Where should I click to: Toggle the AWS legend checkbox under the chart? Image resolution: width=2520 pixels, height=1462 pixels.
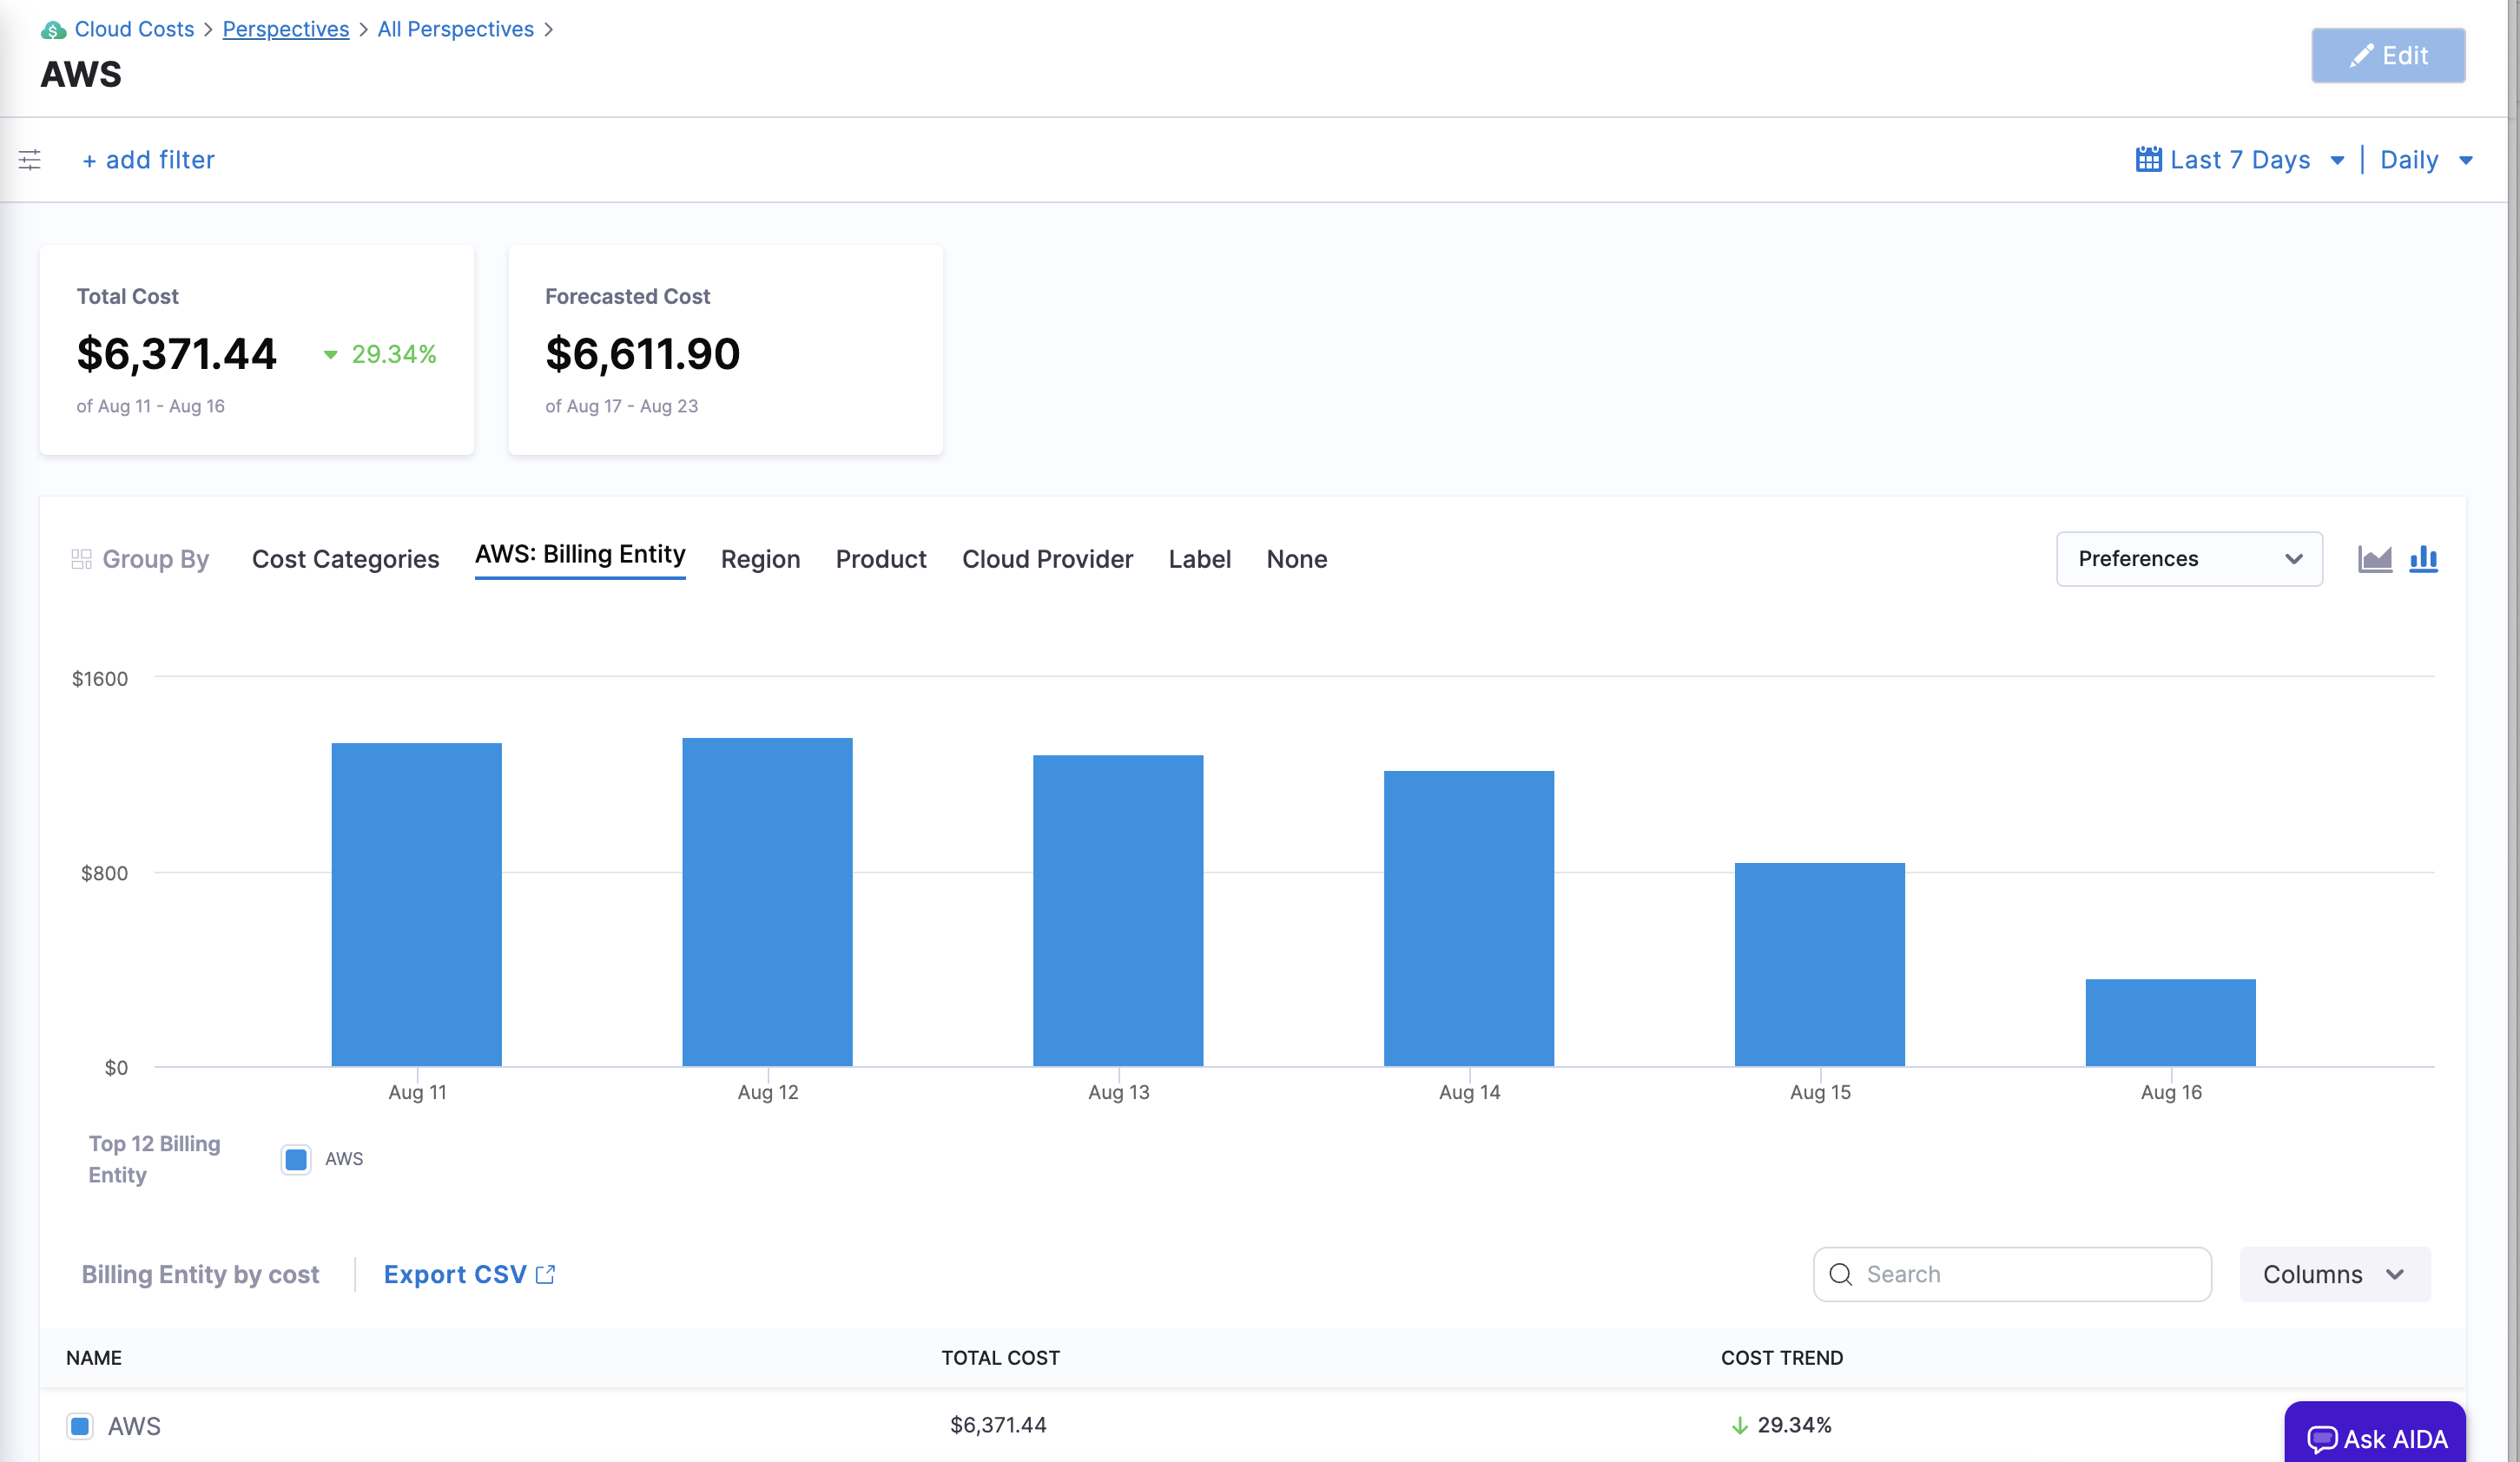296,1159
